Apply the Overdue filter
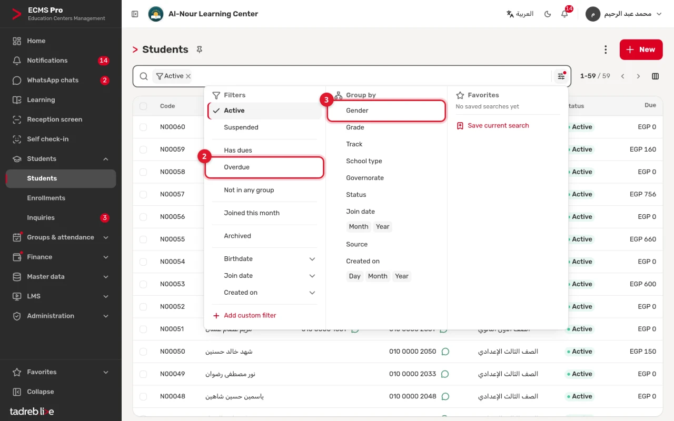 pyautogui.click(x=264, y=167)
